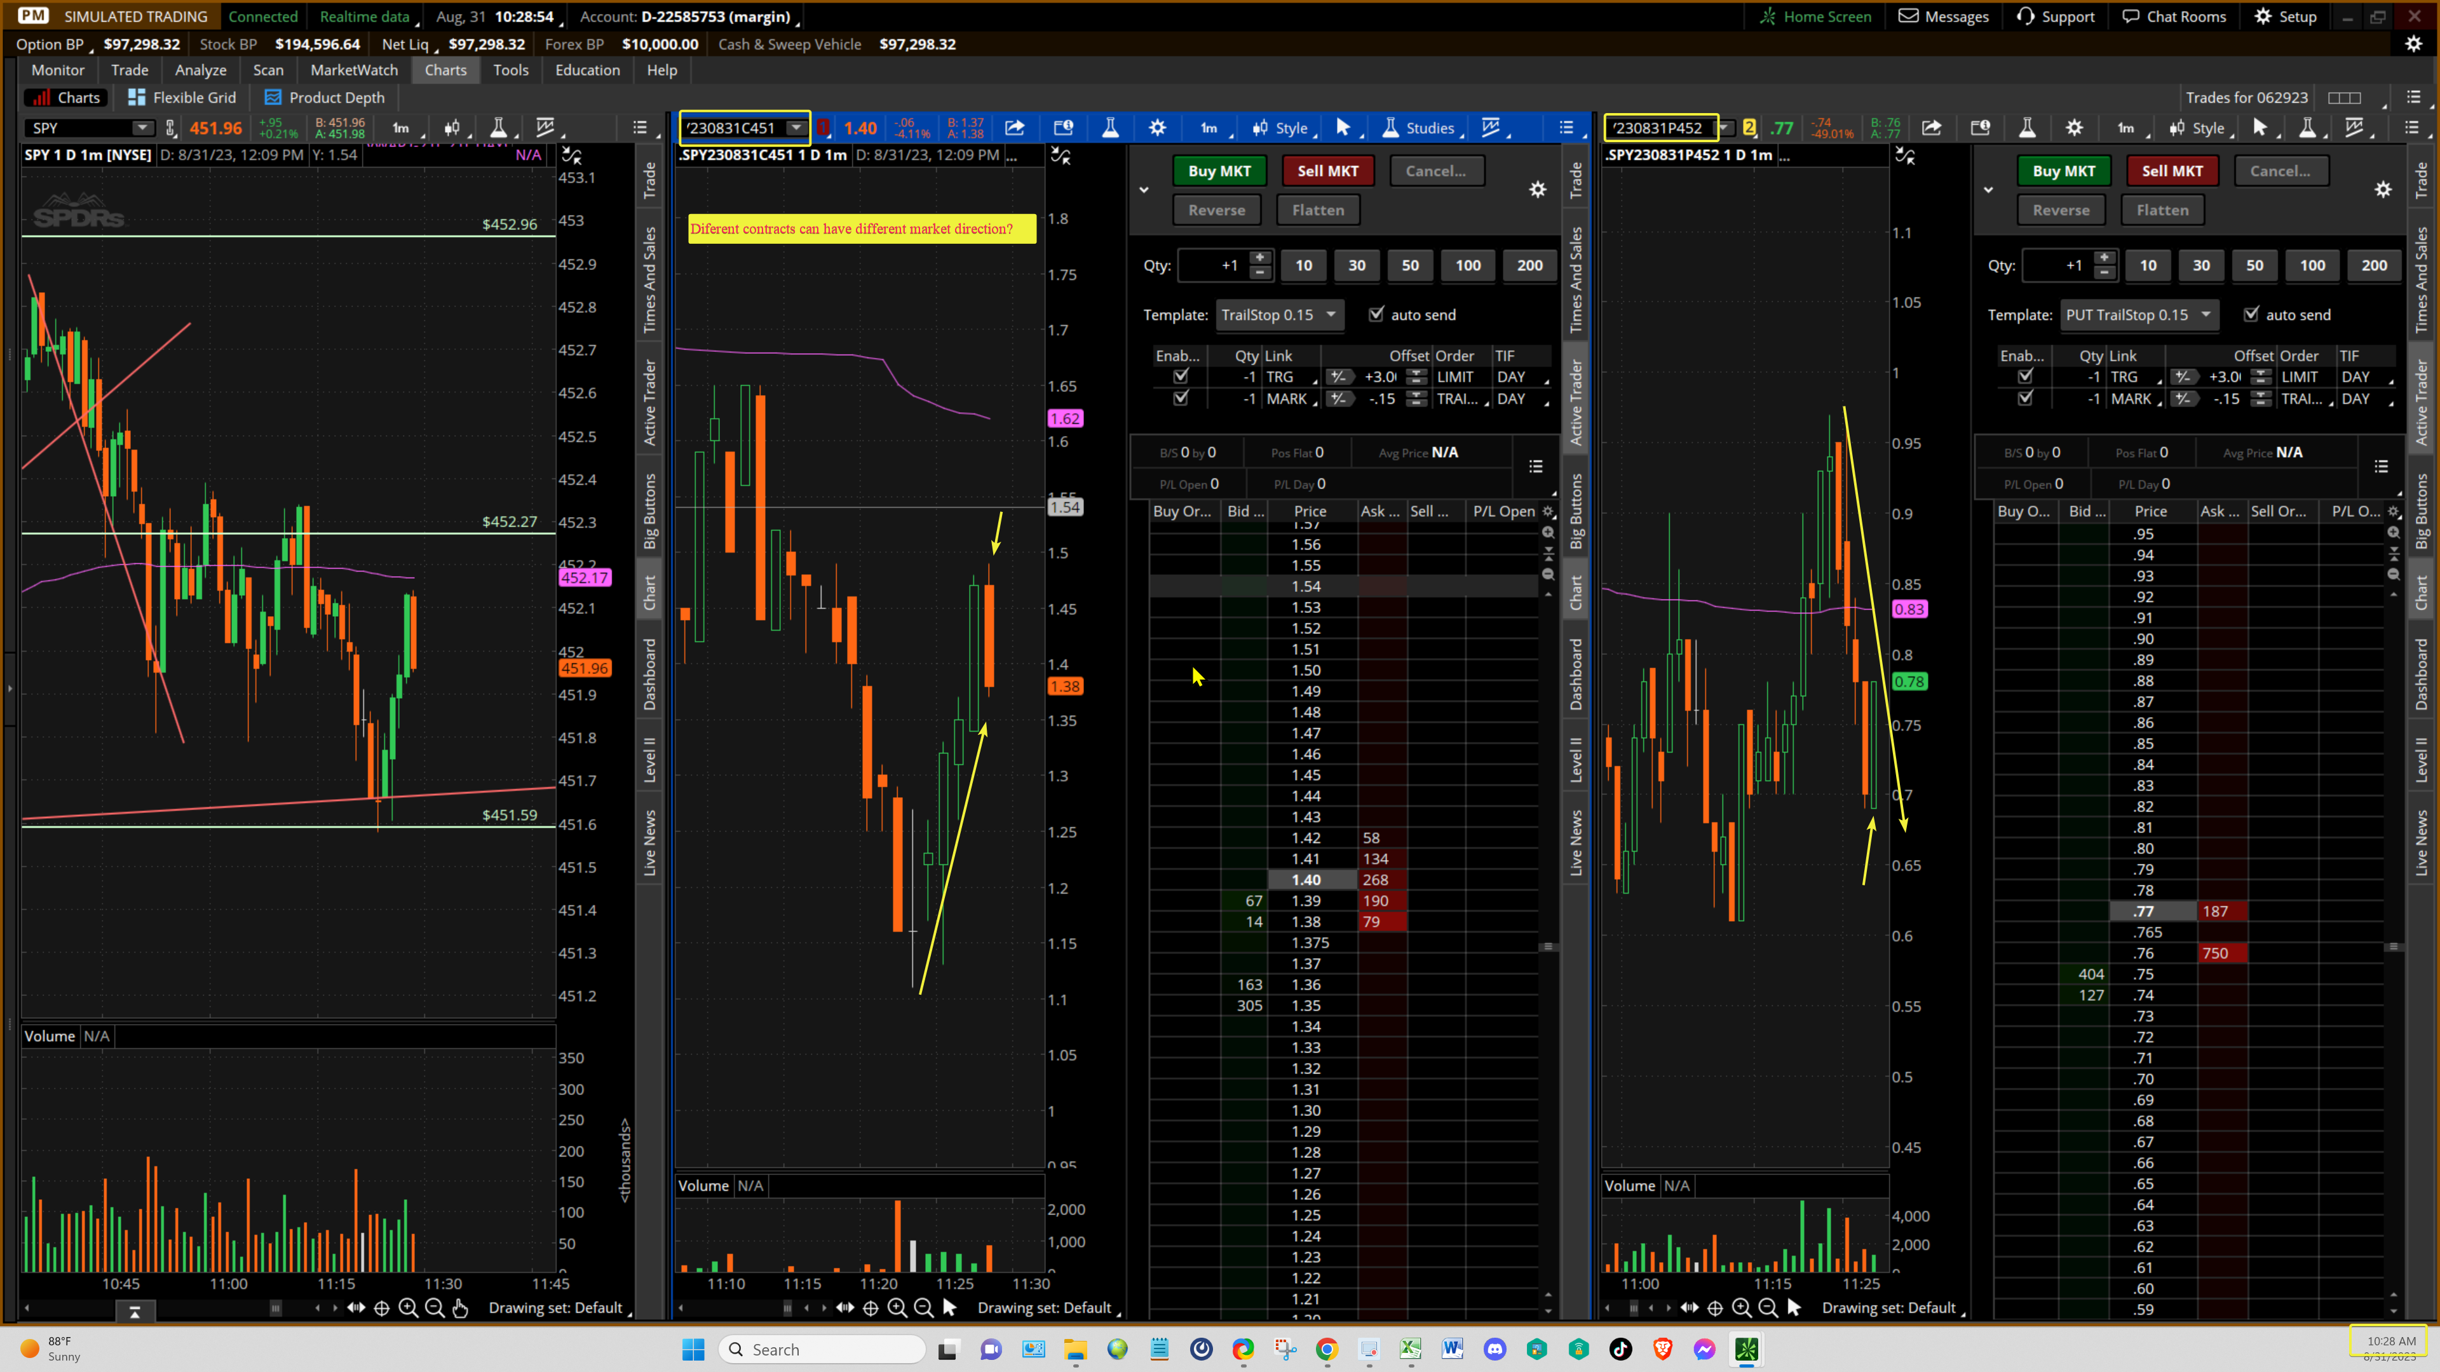
Task: Open Active Trader settings gear beside the put chart
Action: click(x=2382, y=189)
